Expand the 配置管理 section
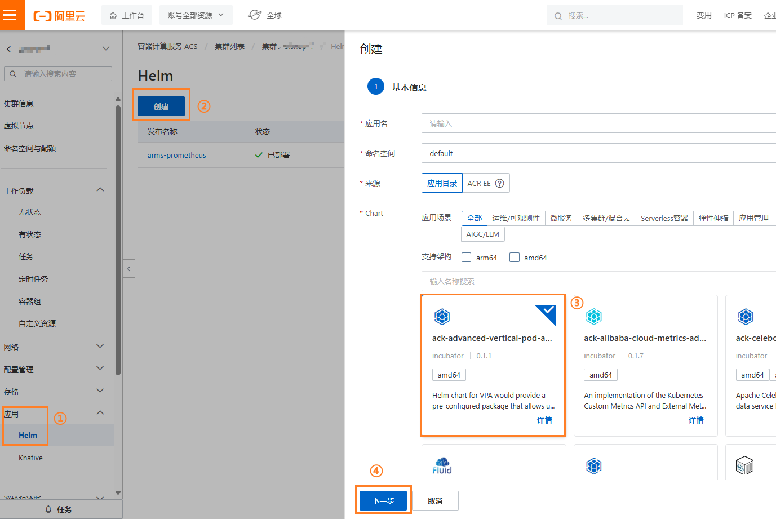The width and height of the screenshot is (776, 519). coord(100,368)
